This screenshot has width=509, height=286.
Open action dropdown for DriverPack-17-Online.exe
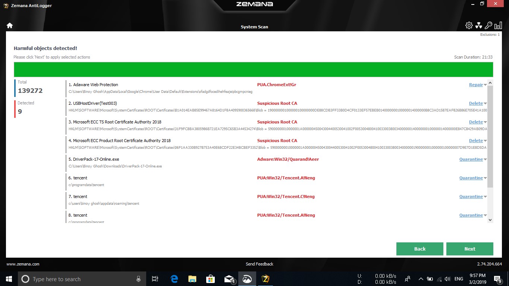click(486, 160)
